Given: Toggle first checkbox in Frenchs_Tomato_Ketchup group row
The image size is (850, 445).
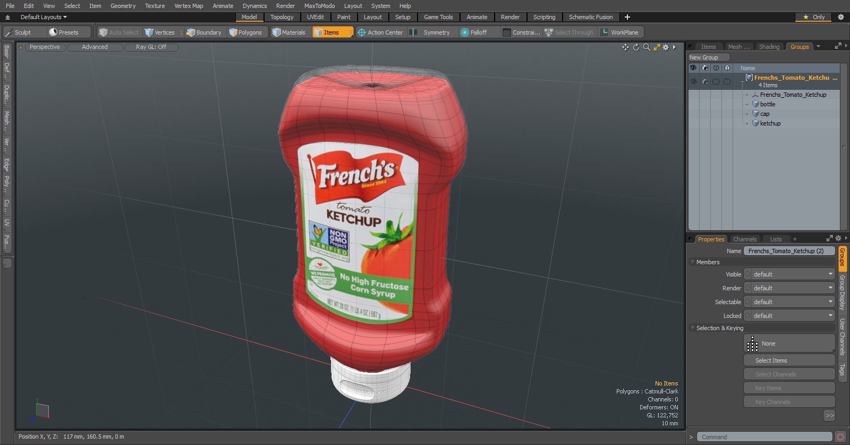Looking at the screenshot, I should [716, 81].
